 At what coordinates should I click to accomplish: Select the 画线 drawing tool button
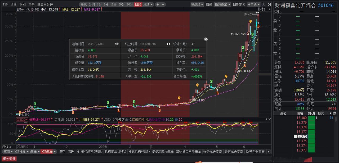coord(209,4)
